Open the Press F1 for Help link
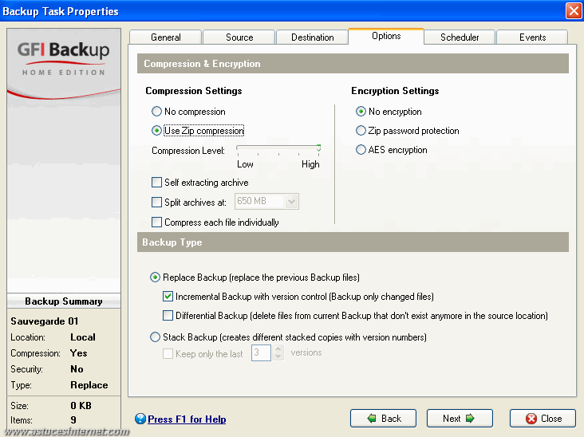This screenshot has height=437, width=584. coord(187,419)
